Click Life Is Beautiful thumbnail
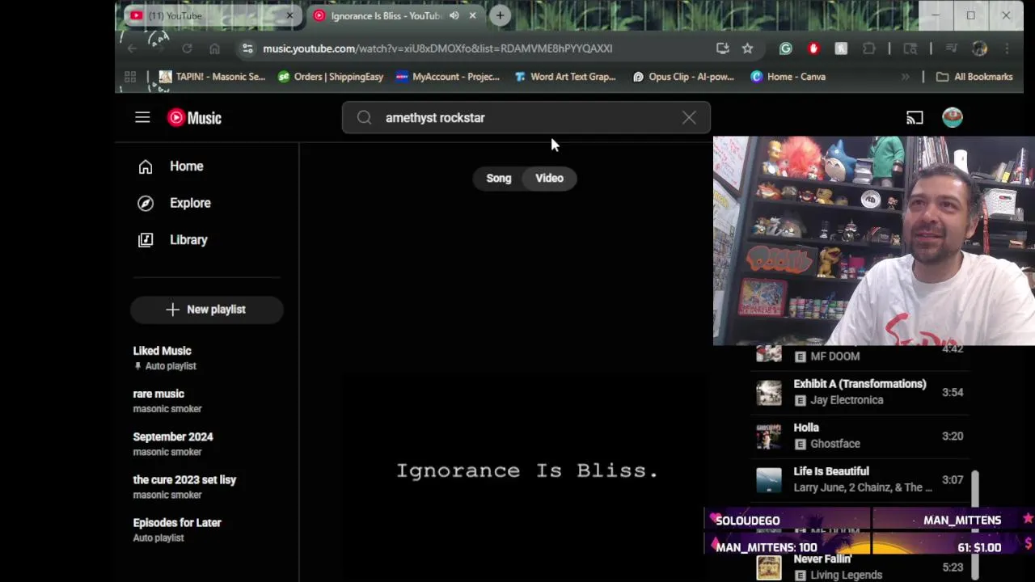This screenshot has height=582, width=1035. point(769,480)
